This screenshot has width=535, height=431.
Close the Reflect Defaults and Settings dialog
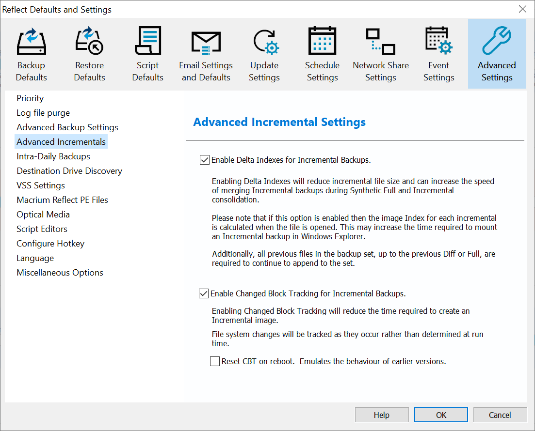[x=522, y=9]
